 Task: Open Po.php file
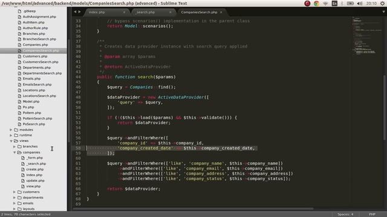28,107
